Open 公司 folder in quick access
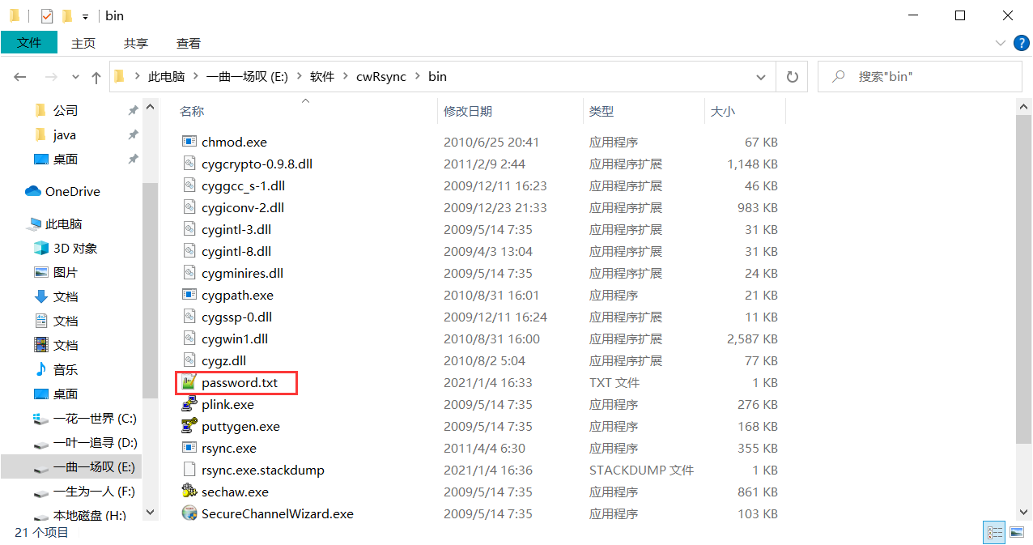 pyautogui.click(x=66, y=111)
